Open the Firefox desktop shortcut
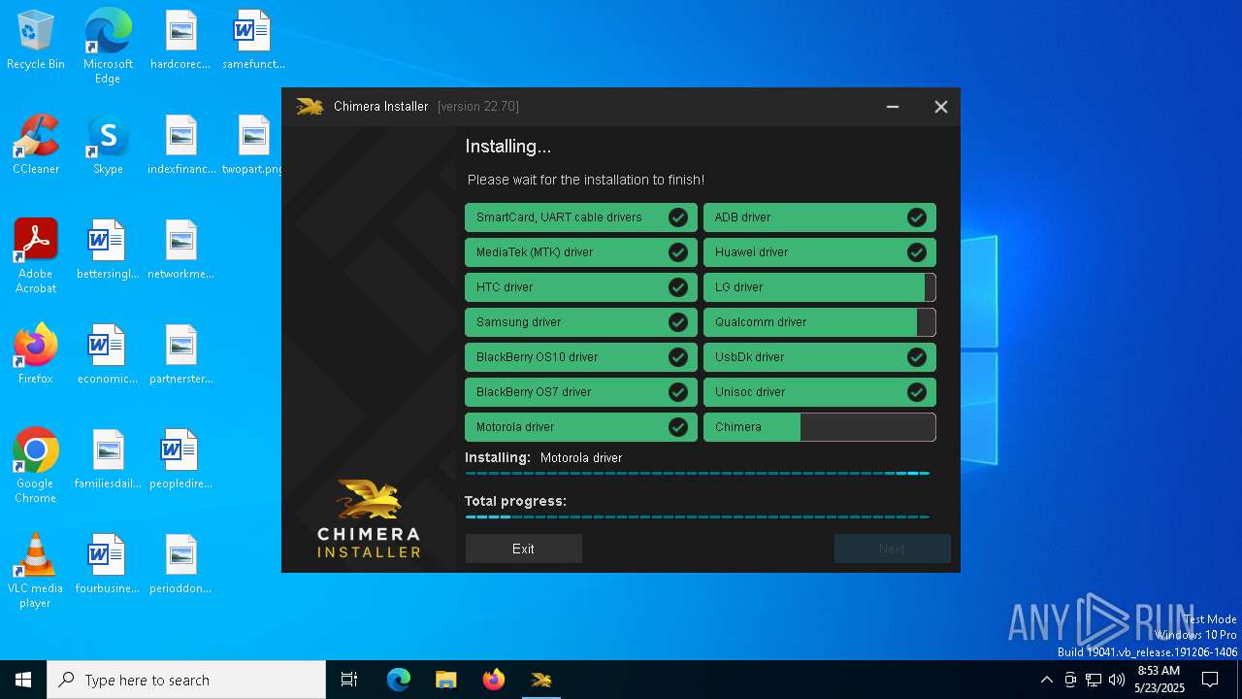This screenshot has width=1242, height=699. 36,354
